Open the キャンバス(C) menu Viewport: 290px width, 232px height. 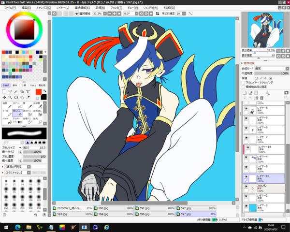44,8
